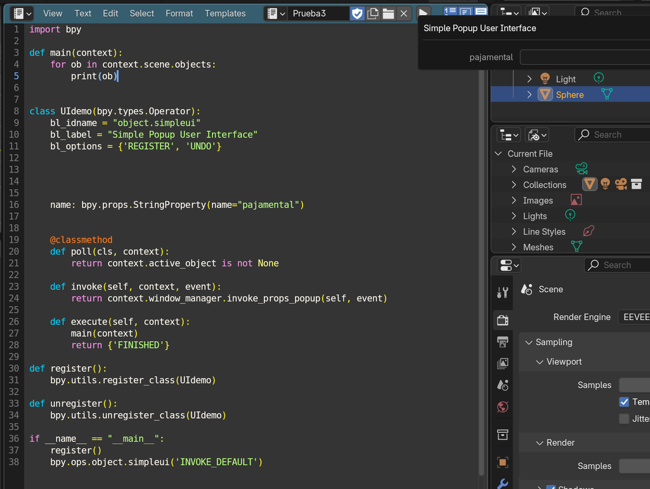Collapse the Current File tree
Screen dimensions: 650x489
(x=498, y=154)
